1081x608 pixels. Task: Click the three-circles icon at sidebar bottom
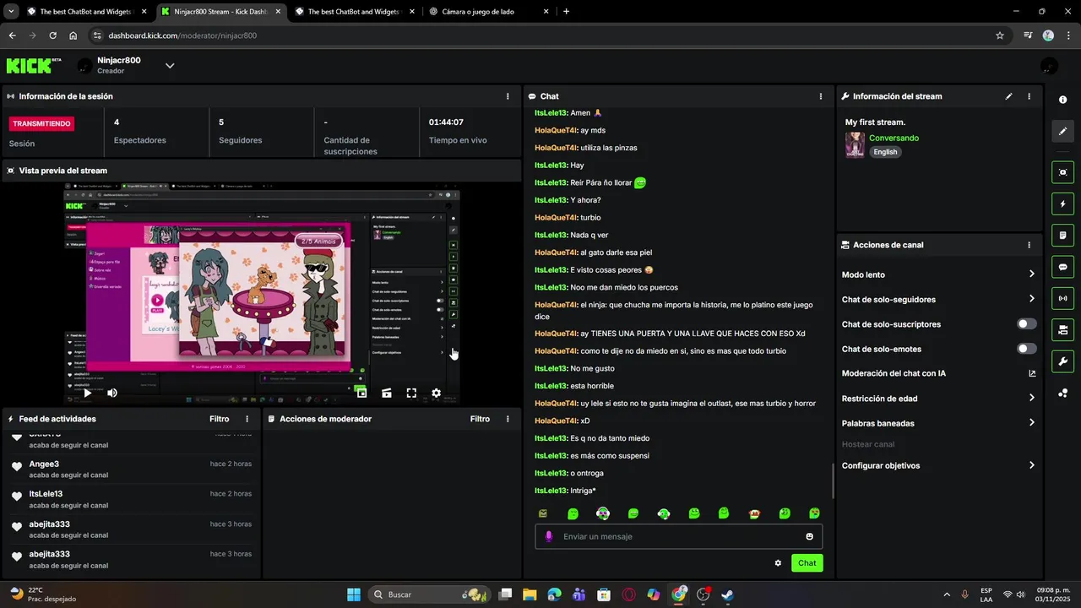tap(1062, 393)
